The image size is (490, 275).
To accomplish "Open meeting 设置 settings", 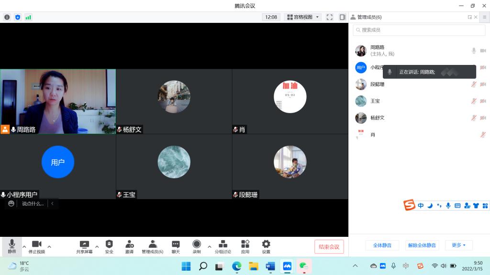I will [266, 246].
